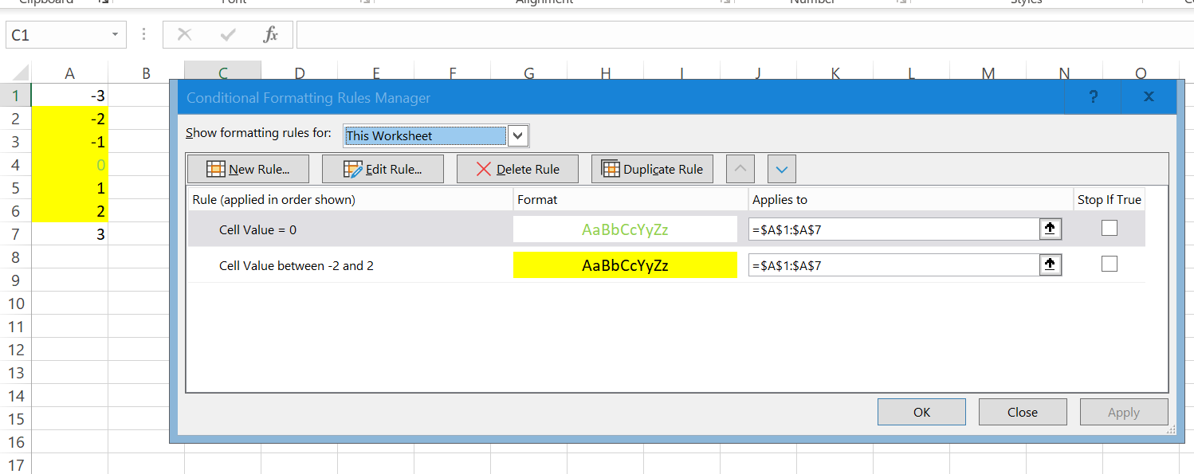Move rule up with arrow button
This screenshot has height=474, width=1194.
coord(740,169)
